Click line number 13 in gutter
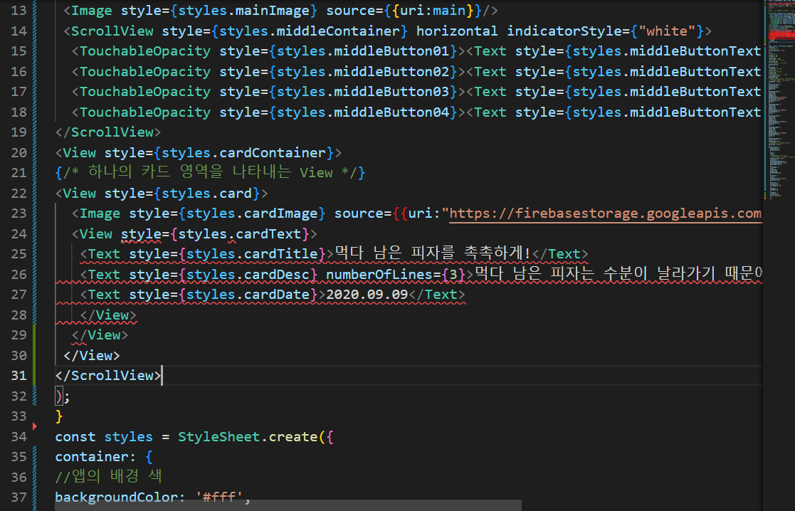The height and width of the screenshot is (511, 795). (19, 11)
